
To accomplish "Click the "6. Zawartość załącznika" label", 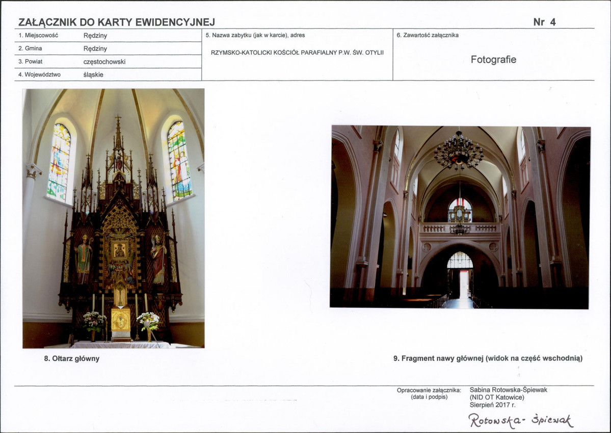I will pyautogui.click(x=428, y=35).
